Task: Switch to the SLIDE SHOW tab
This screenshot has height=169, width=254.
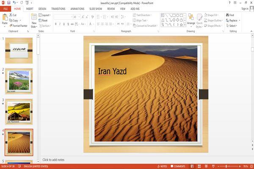Action: coord(96,9)
